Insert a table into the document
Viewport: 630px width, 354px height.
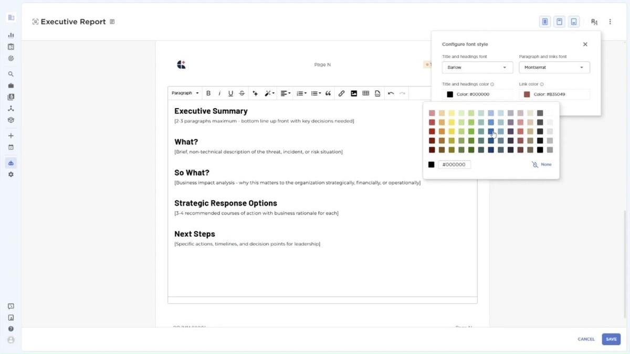tap(365, 93)
